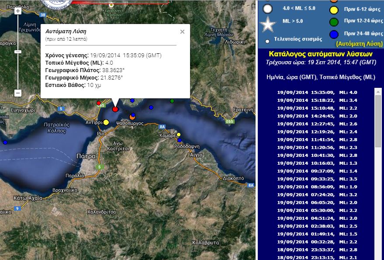Zoom out the map with minus button
Screen dimensions: 384x260
[x=18, y=93]
